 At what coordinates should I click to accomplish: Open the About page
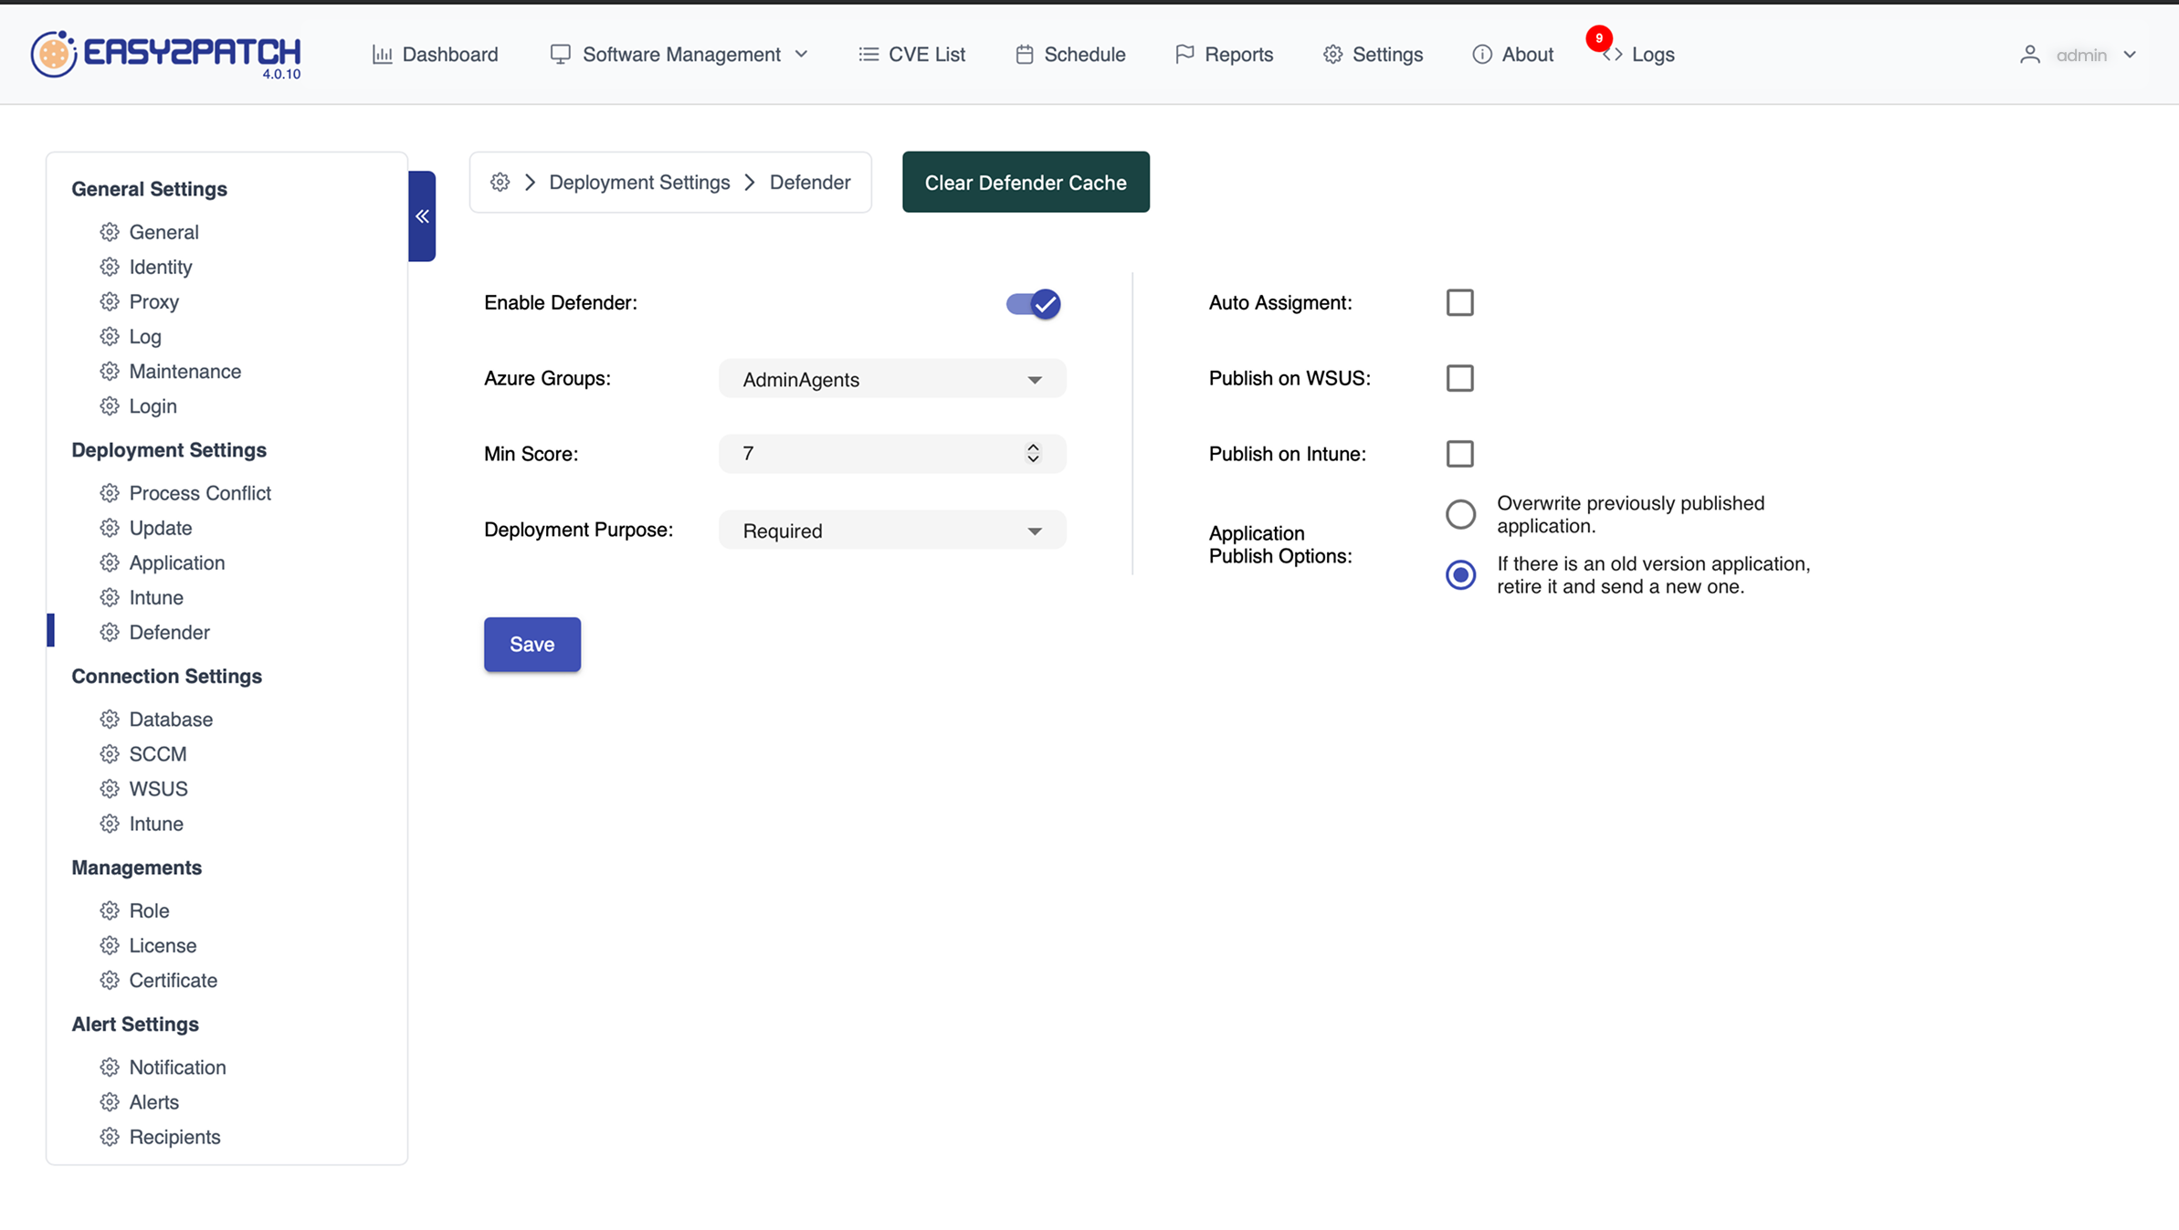point(1512,55)
